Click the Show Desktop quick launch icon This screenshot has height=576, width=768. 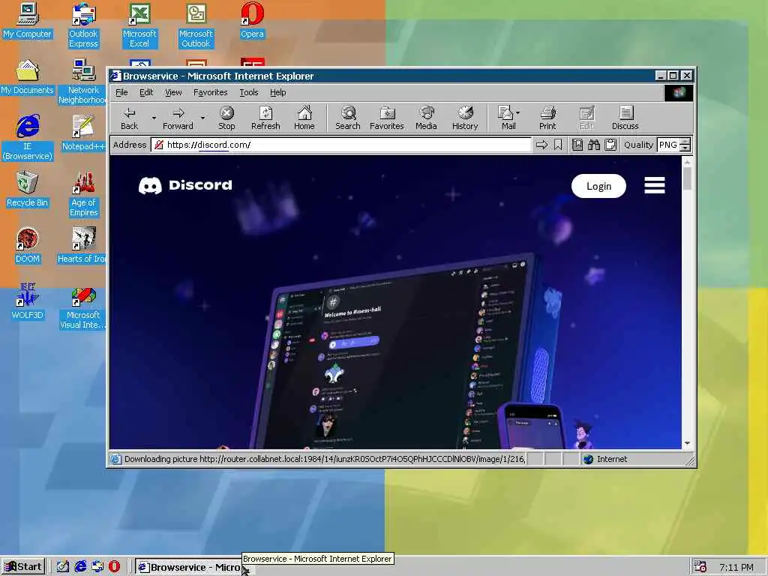(63, 567)
